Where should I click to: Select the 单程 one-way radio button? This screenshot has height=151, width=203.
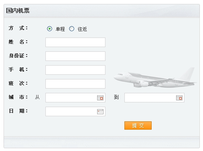(49, 28)
